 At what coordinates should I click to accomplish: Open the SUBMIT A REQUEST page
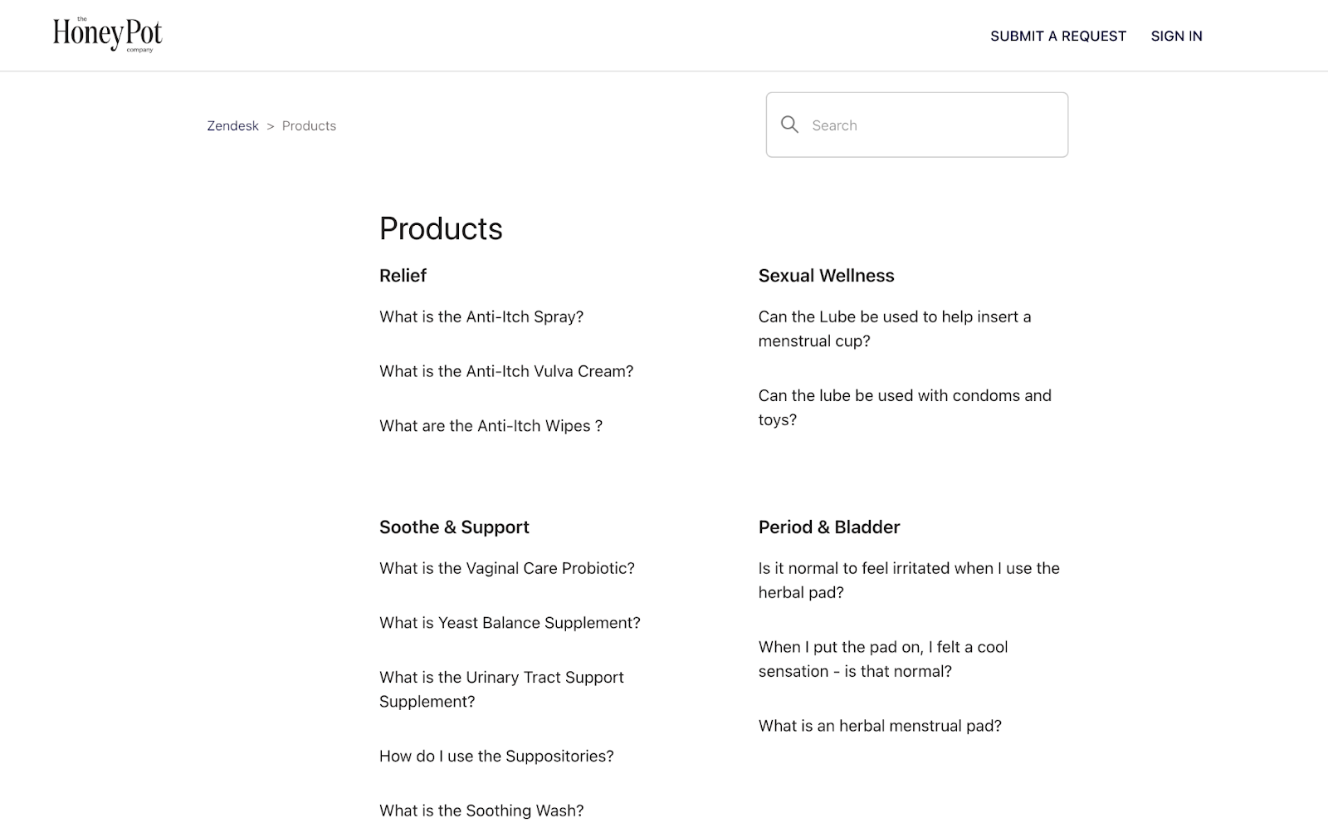tap(1057, 36)
